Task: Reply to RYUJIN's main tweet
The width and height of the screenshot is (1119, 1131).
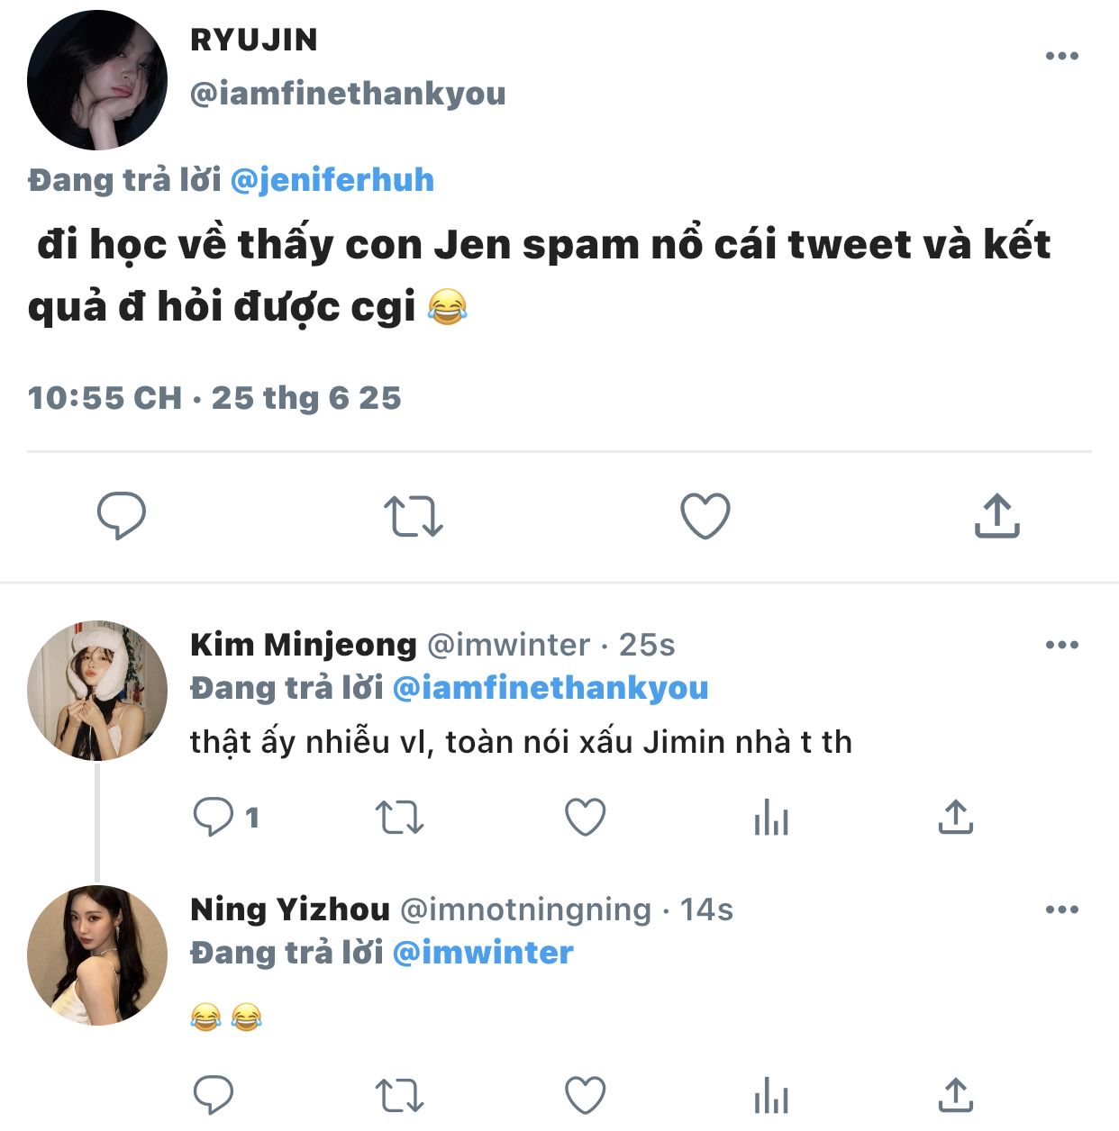Action: [x=121, y=516]
